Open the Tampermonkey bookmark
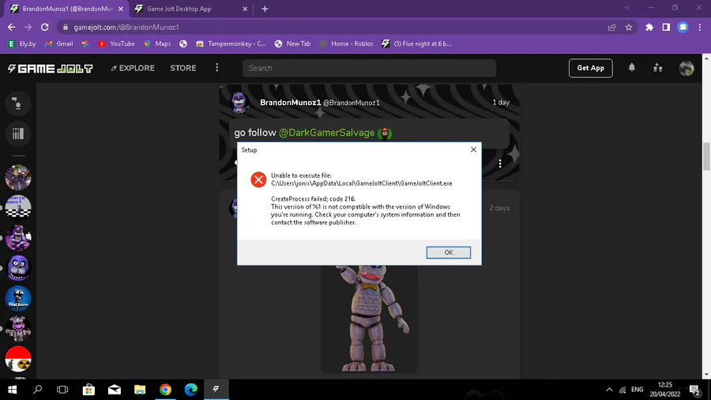Viewport: 711px width, 400px height. (x=231, y=43)
